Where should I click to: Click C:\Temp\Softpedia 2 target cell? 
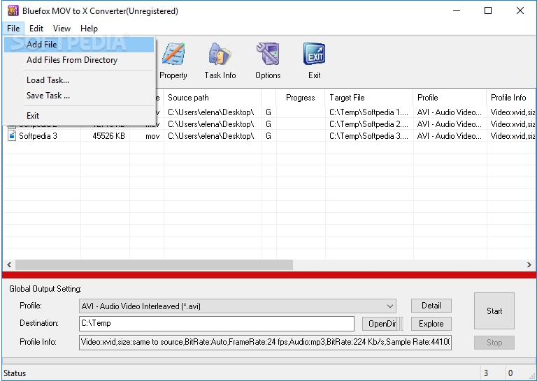point(368,124)
